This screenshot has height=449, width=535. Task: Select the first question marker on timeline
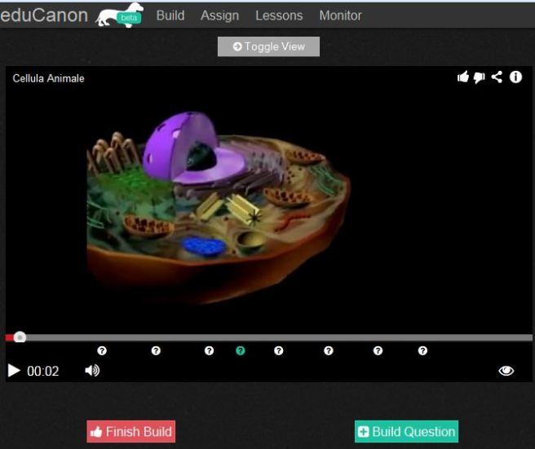(x=102, y=350)
